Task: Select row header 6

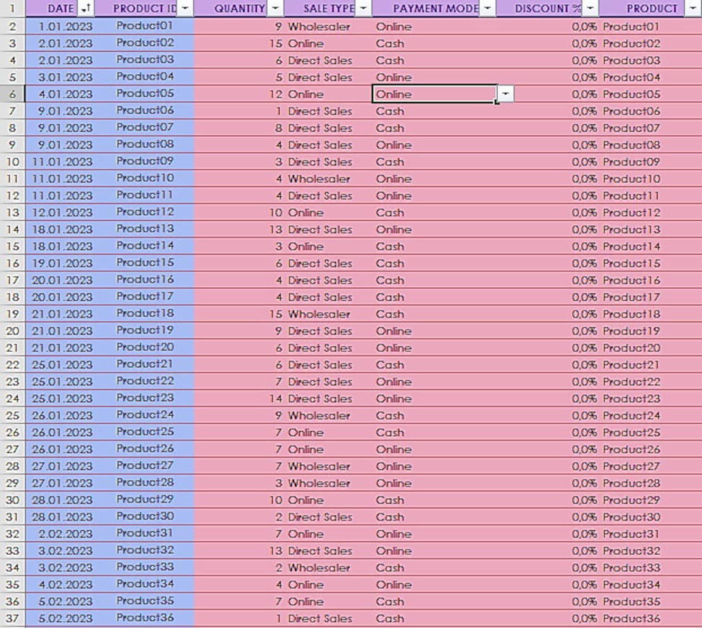Action: [12, 94]
